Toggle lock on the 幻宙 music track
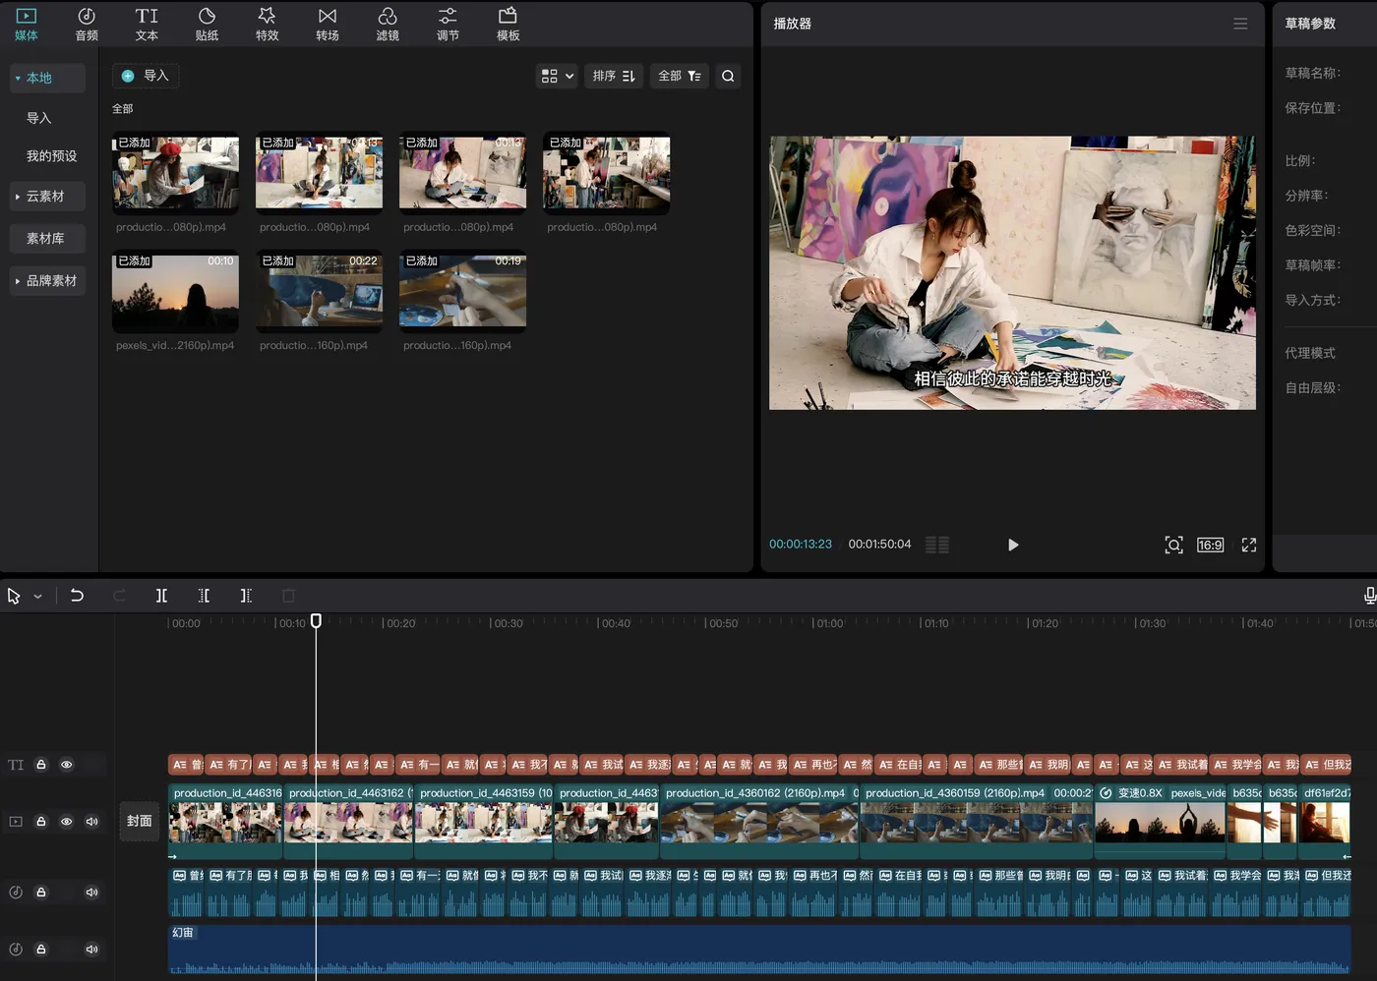The image size is (1377, 981). (x=41, y=950)
